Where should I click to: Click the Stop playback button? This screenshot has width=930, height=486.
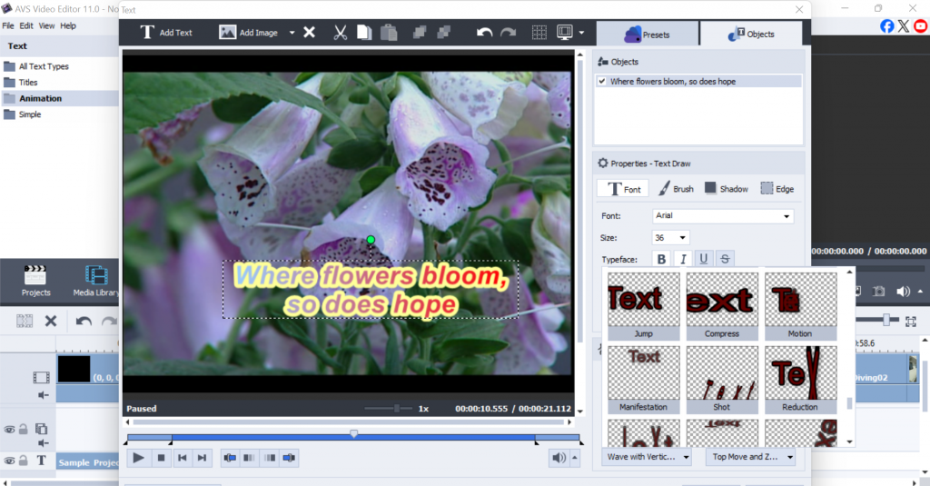161,458
